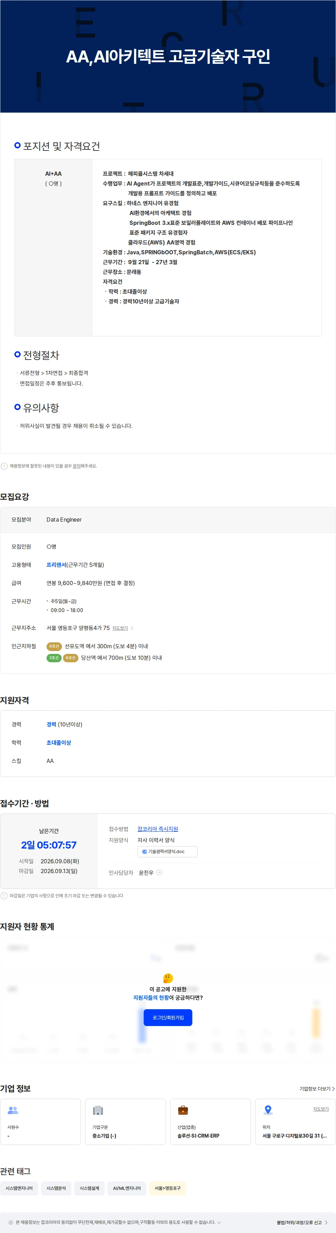Image resolution: width=336 pixels, height=1233 pixels.
Task: Click the 자사 이력서 양식 text
Action: tap(156, 840)
